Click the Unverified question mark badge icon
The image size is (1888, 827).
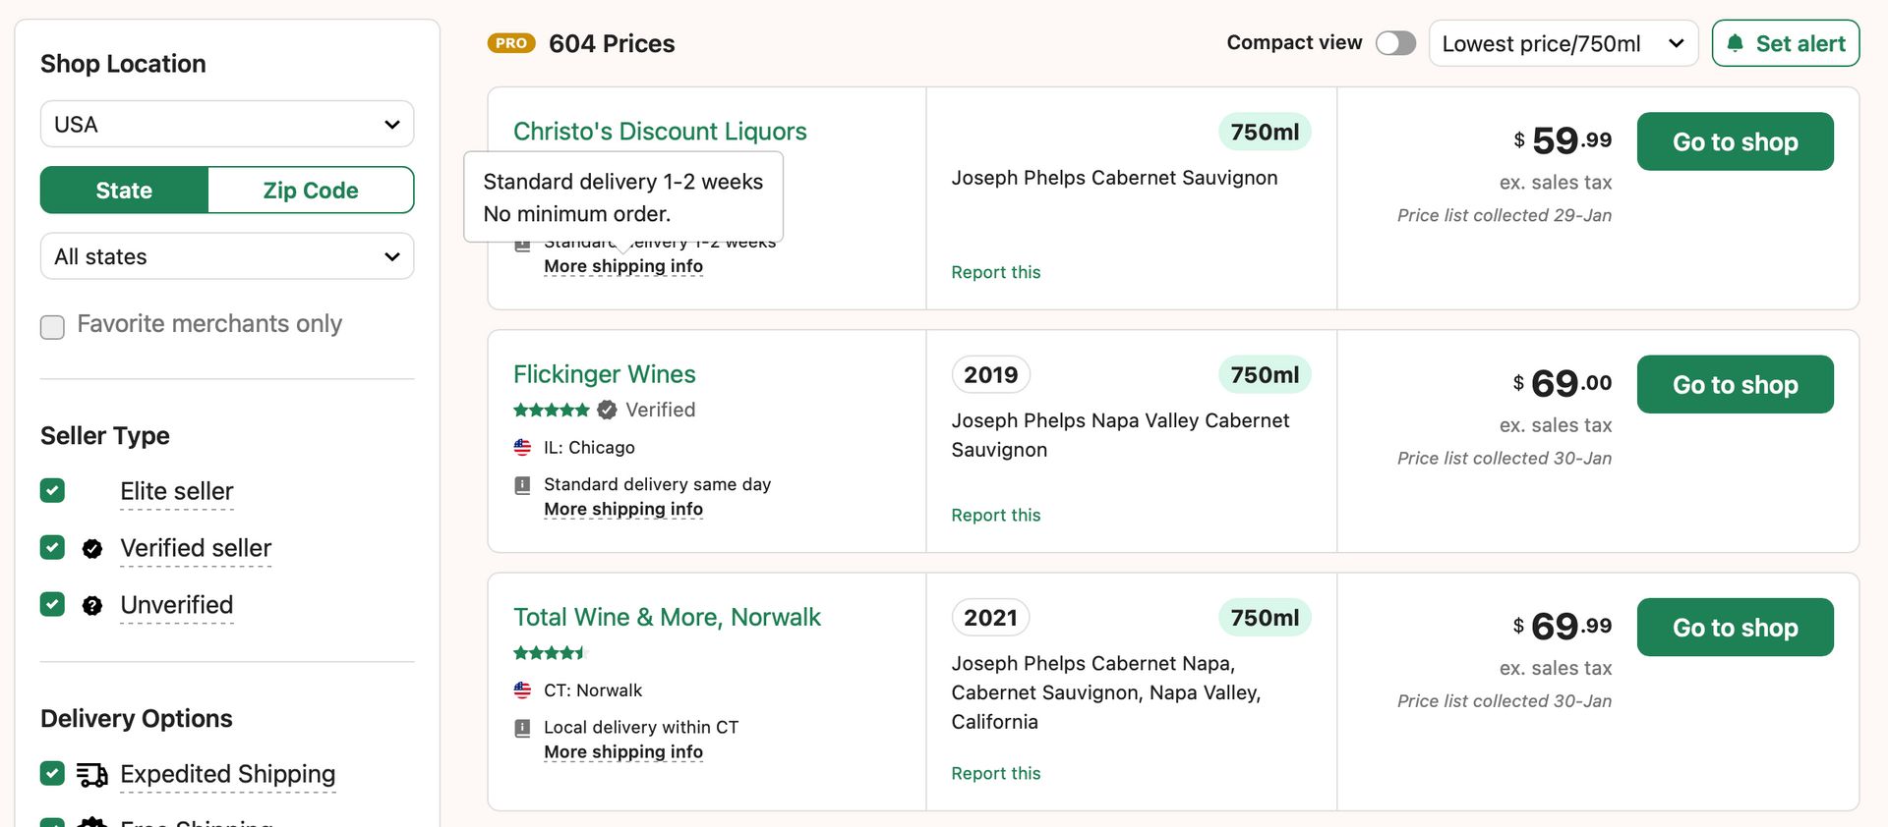point(92,606)
